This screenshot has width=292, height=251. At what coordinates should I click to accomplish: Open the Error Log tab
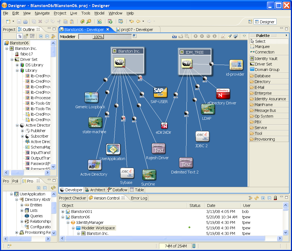[x=139, y=198]
